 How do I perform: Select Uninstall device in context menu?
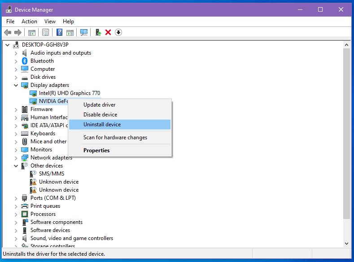[120, 125]
